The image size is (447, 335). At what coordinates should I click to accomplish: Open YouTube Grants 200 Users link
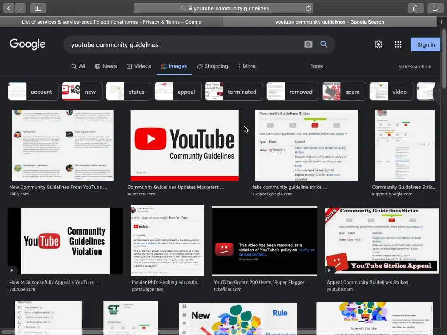click(x=261, y=282)
